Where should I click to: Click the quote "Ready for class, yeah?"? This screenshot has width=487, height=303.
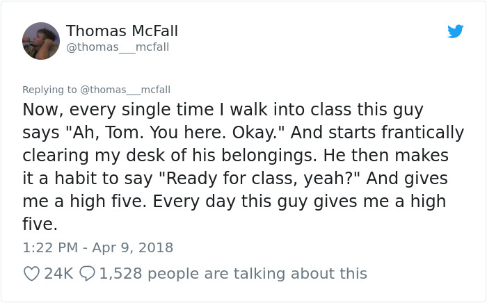pyautogui.click(x=261, y=178)
